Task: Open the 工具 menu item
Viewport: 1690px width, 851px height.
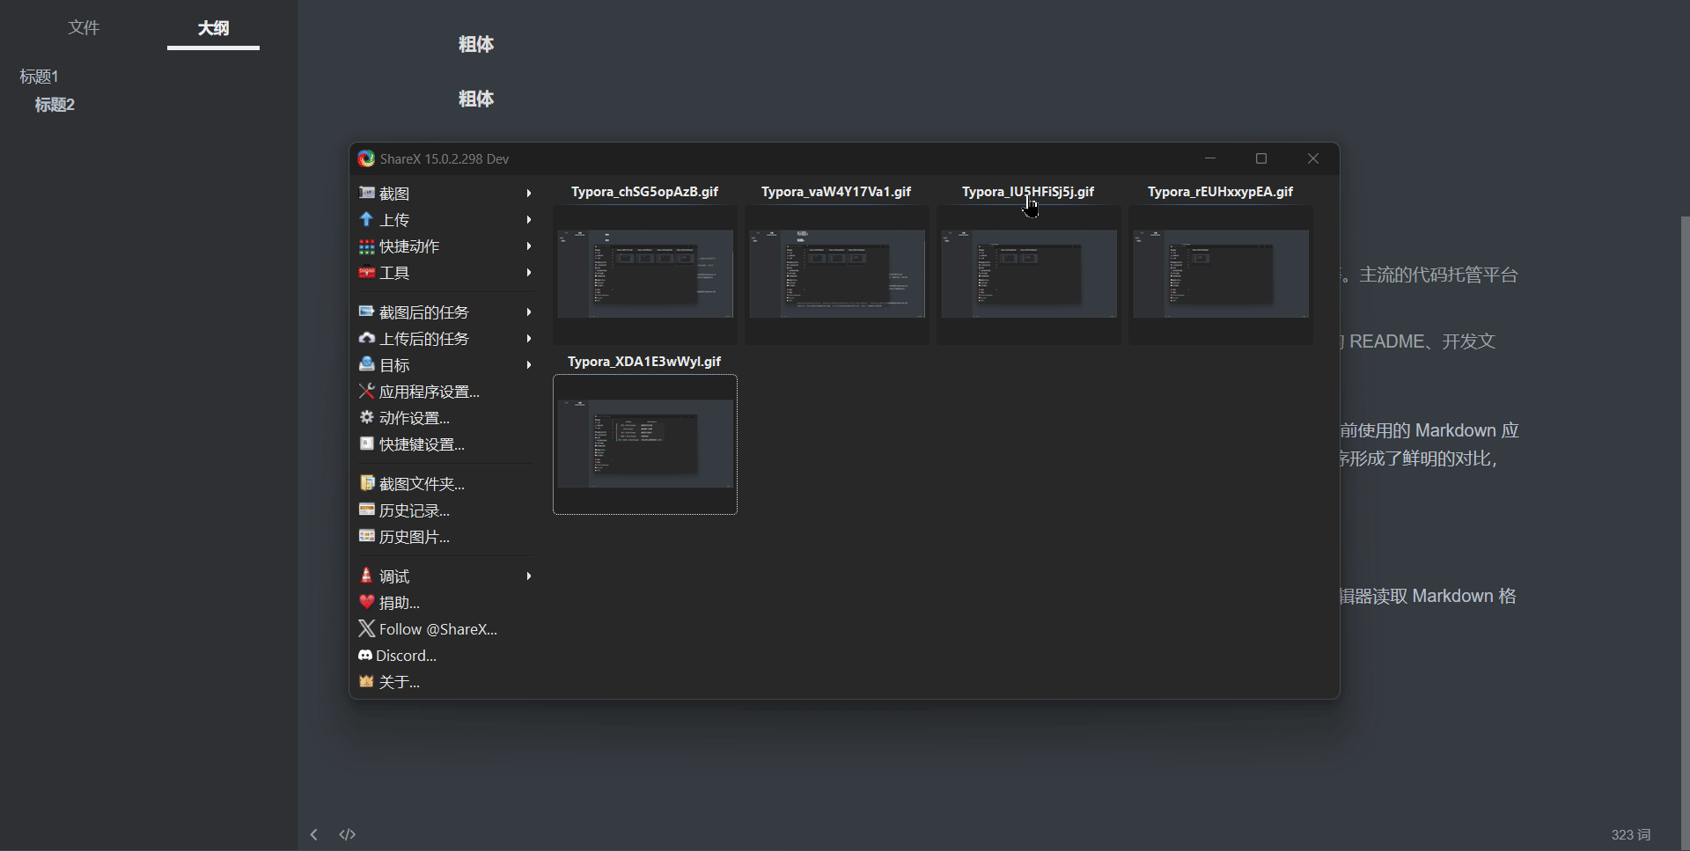Action: 446,272
